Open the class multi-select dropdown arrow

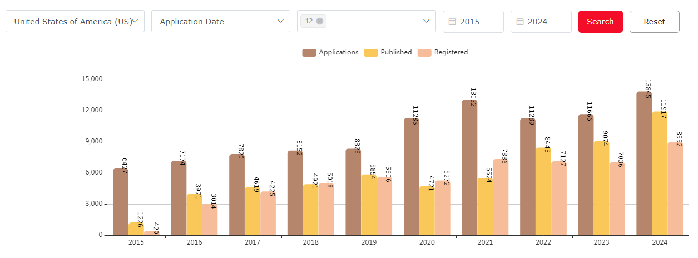point(426,21)
